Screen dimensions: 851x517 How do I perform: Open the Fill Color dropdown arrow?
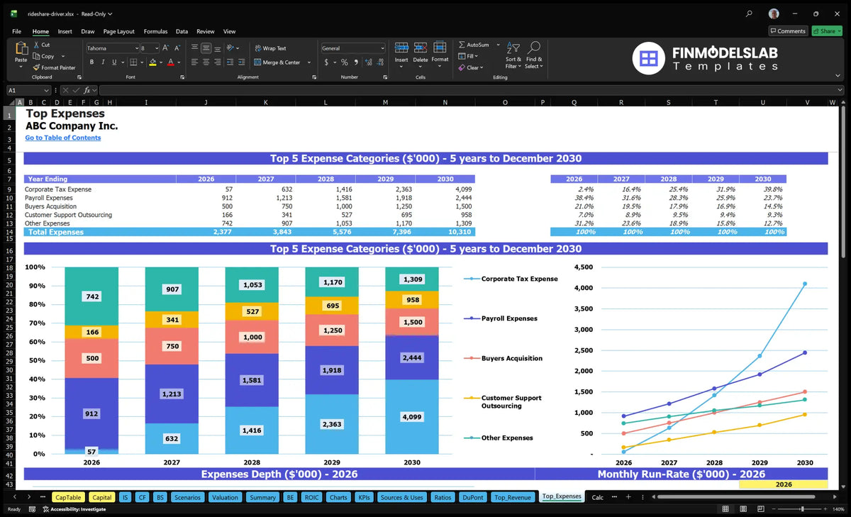pos(161,62)
